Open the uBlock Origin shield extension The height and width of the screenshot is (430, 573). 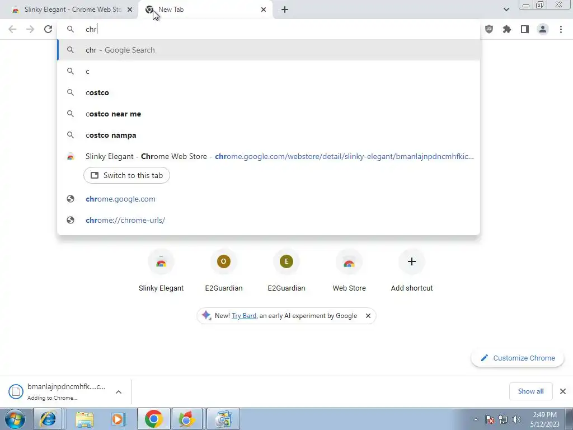[489, 29]
